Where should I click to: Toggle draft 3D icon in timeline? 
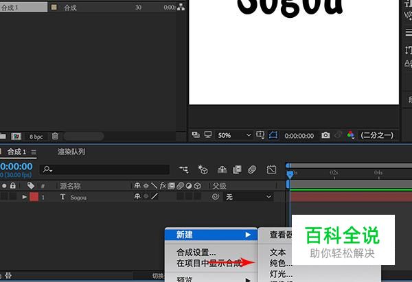pyautogui.click(x=203, y=169)
